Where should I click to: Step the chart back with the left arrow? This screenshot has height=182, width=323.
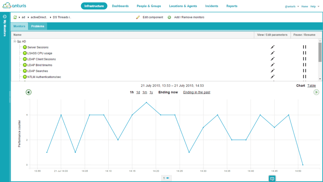[x=28, y=92]
